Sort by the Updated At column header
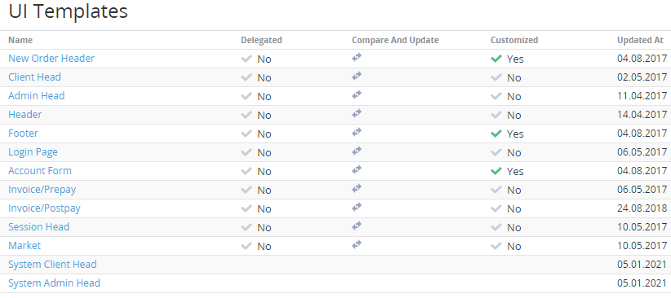This screenshot has width=671, height=298. [x=640, y=40]
